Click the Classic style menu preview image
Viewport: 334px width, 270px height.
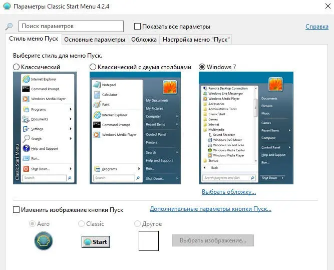(45, 128)
